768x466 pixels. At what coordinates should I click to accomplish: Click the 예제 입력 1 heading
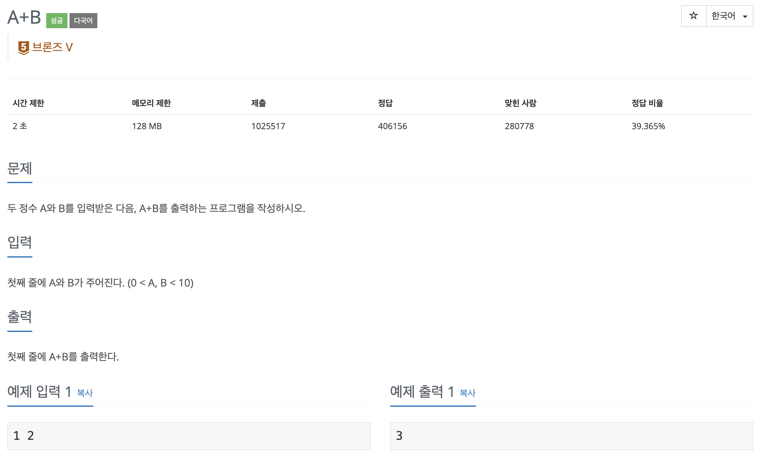coord(40,392)
